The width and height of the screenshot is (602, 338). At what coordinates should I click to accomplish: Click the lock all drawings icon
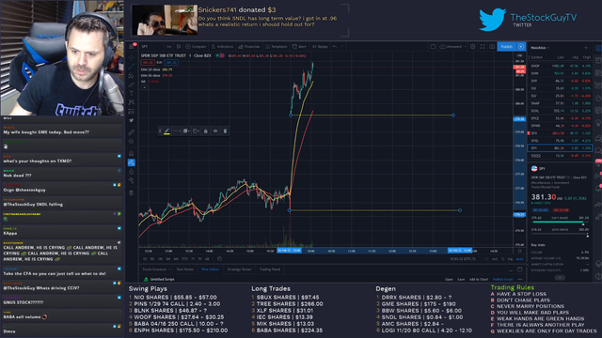[x=132, y=171]
